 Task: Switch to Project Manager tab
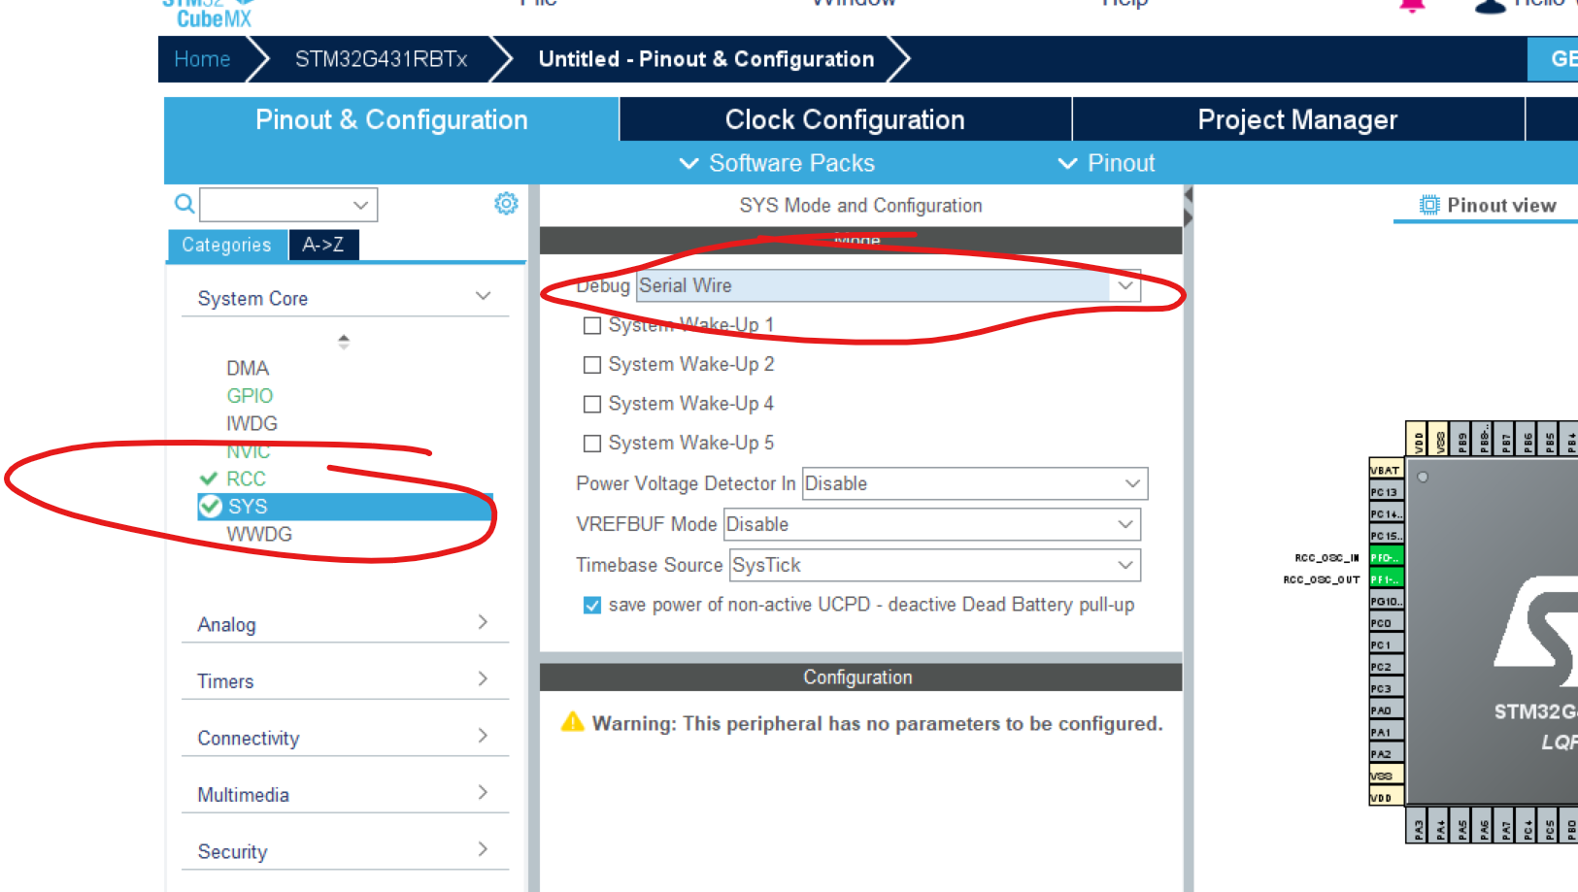(x=1297, y=119)
